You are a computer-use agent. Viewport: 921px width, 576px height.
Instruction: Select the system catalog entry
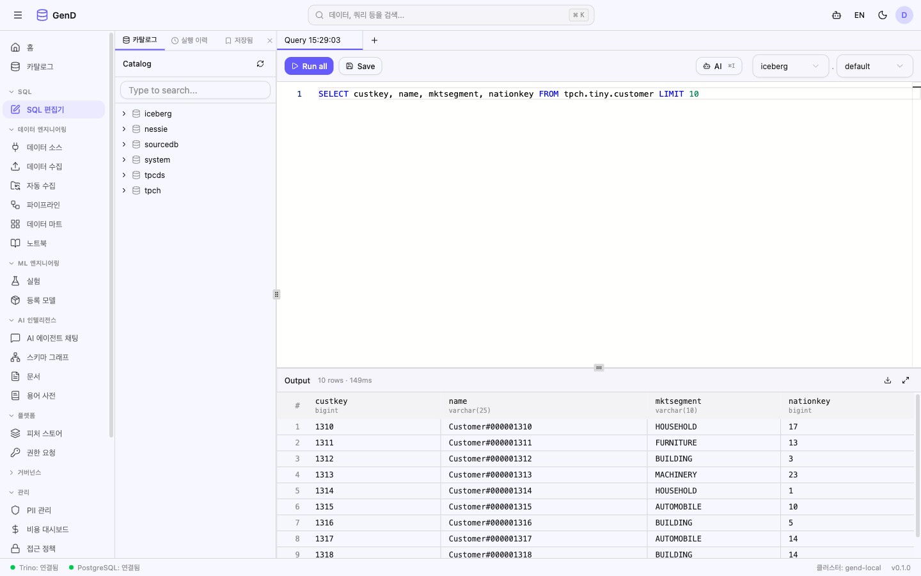[x=157, y=160]
